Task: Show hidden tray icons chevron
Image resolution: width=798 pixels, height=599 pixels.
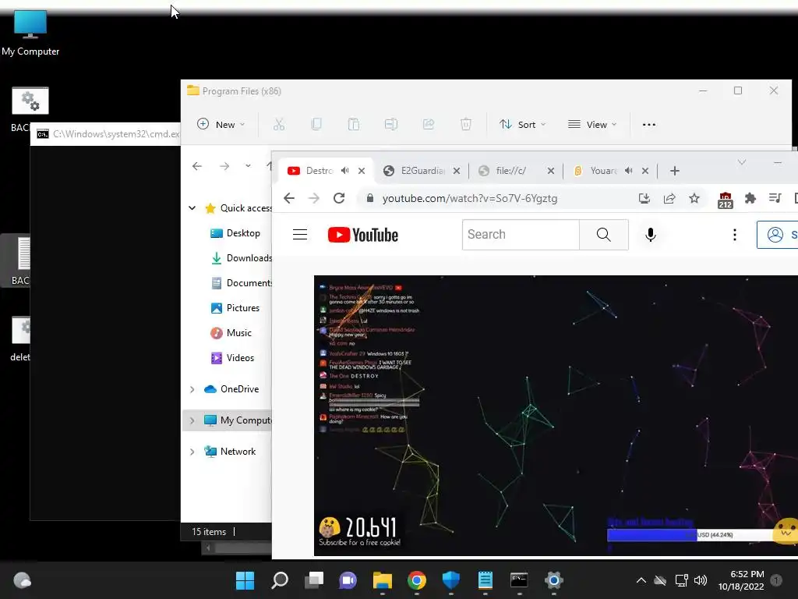Action: pos(641,580)
